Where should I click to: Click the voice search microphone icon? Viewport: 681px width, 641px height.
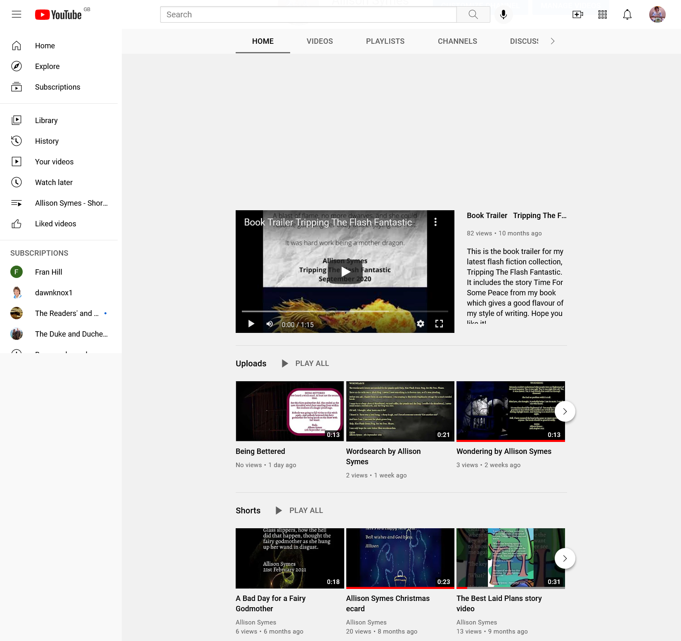[x=503, y=14]
